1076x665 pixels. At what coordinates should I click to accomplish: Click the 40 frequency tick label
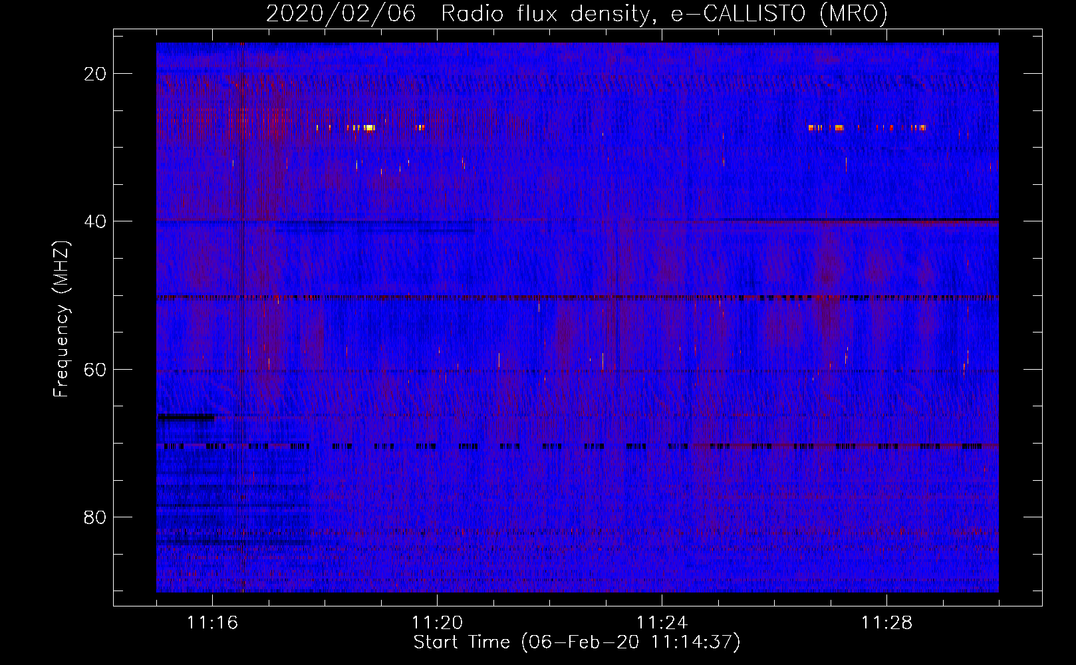coord(96,221)
